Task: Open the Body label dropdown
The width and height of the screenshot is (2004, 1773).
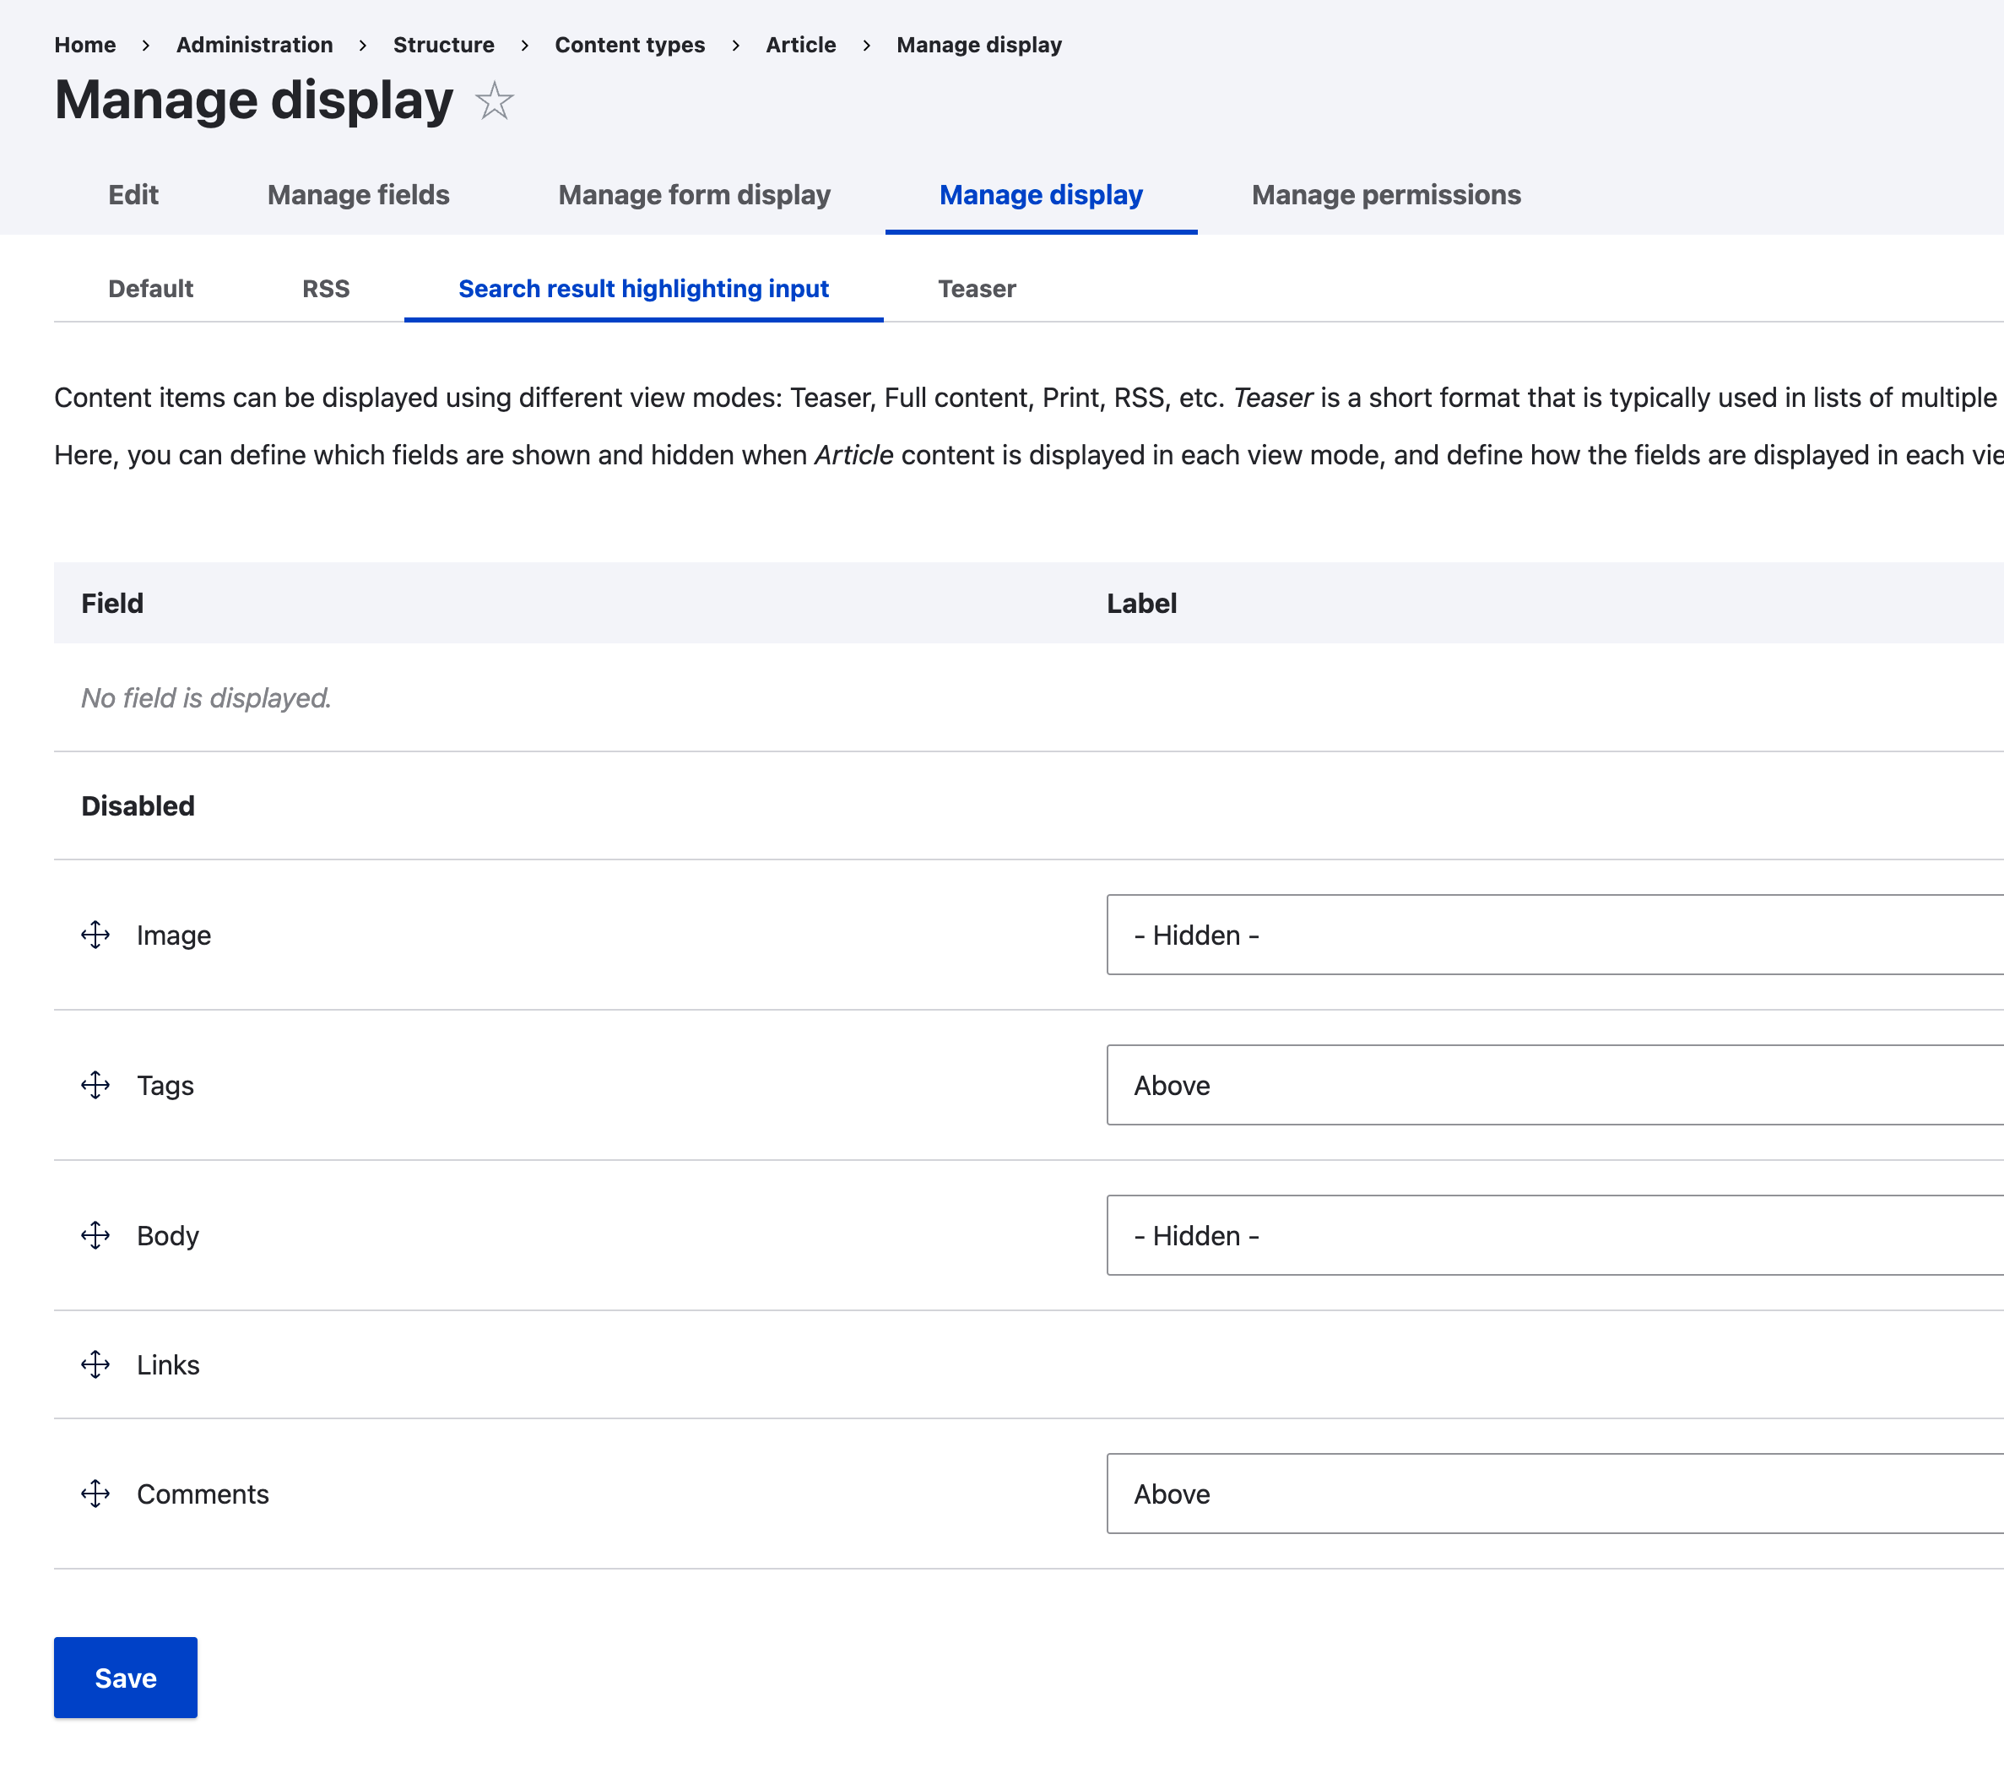Action: (x=1553, y=1234)
